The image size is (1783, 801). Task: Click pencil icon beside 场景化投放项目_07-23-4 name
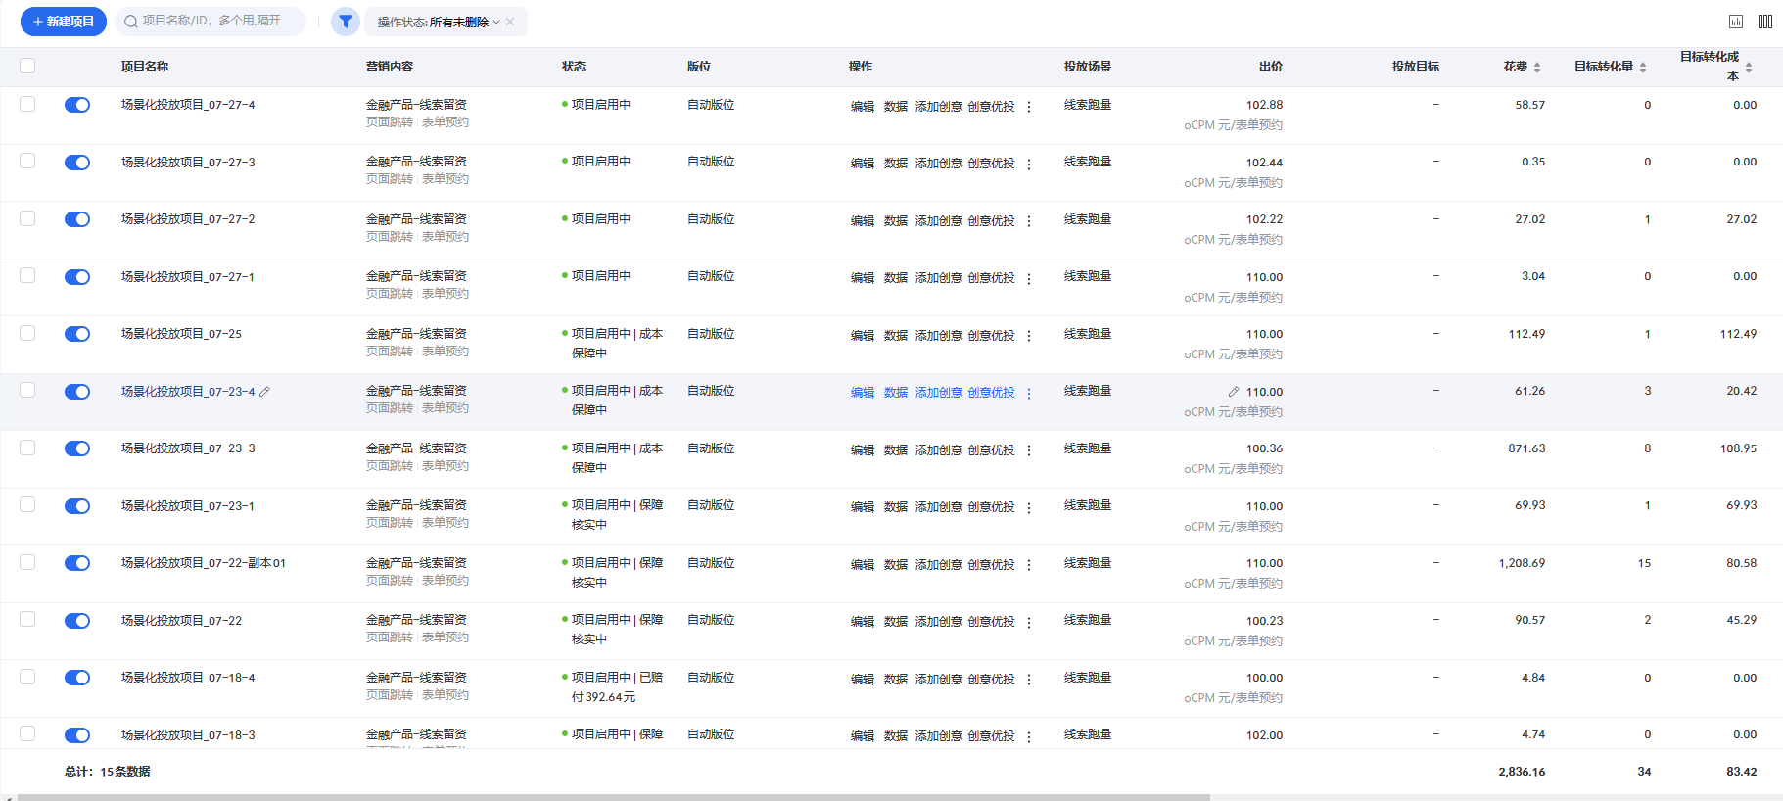pyautogui.click(x=264, y=392)
